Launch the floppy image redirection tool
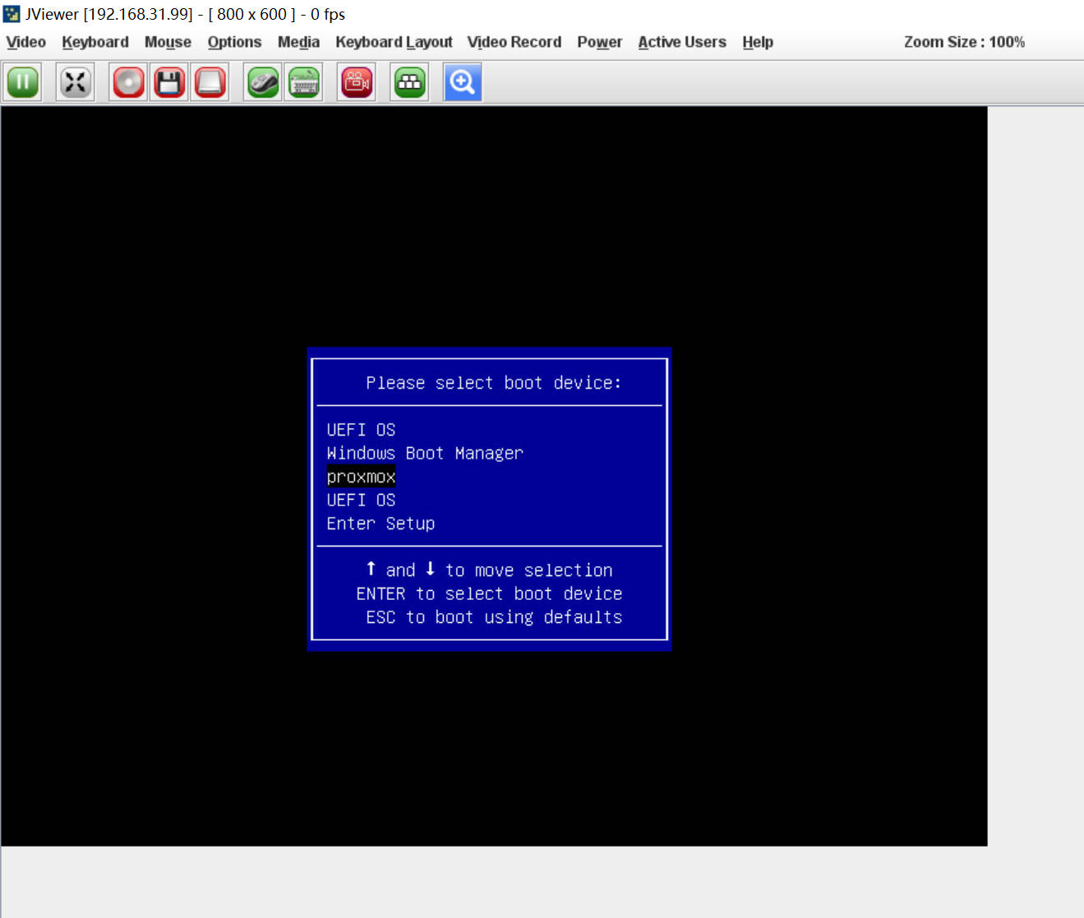This screenshot has width=1084, height=918. pyautogui.click(x=169, y=82)
